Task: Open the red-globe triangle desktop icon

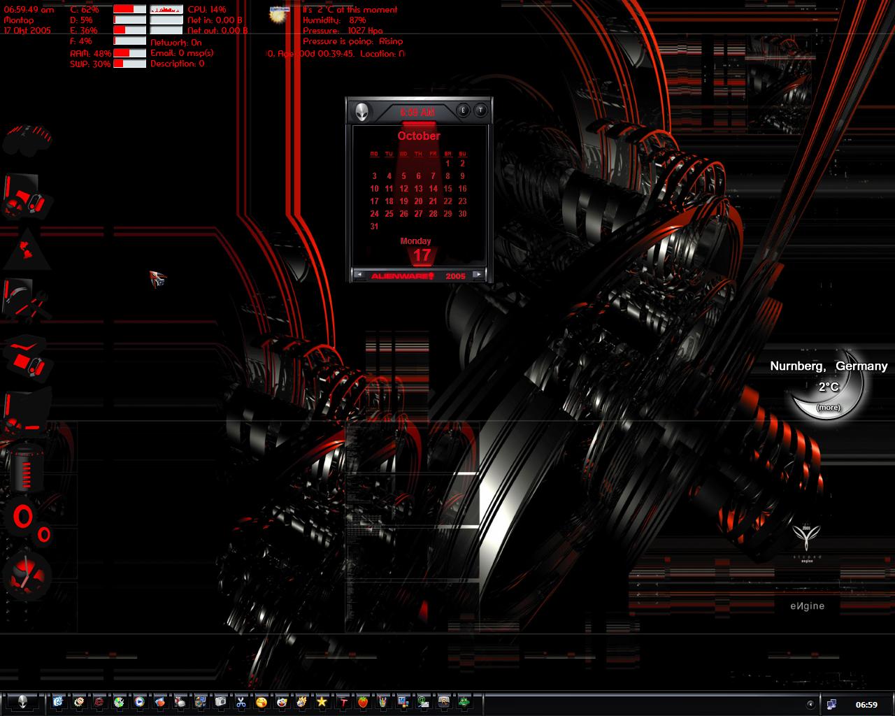Action: tap(27, 250)
